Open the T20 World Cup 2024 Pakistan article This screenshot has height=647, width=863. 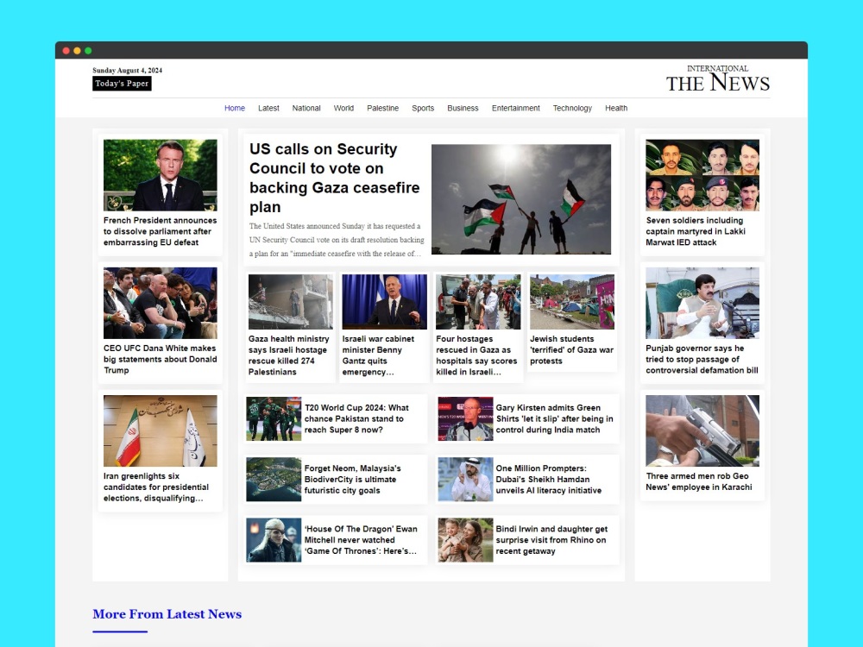tap(356, 418)
